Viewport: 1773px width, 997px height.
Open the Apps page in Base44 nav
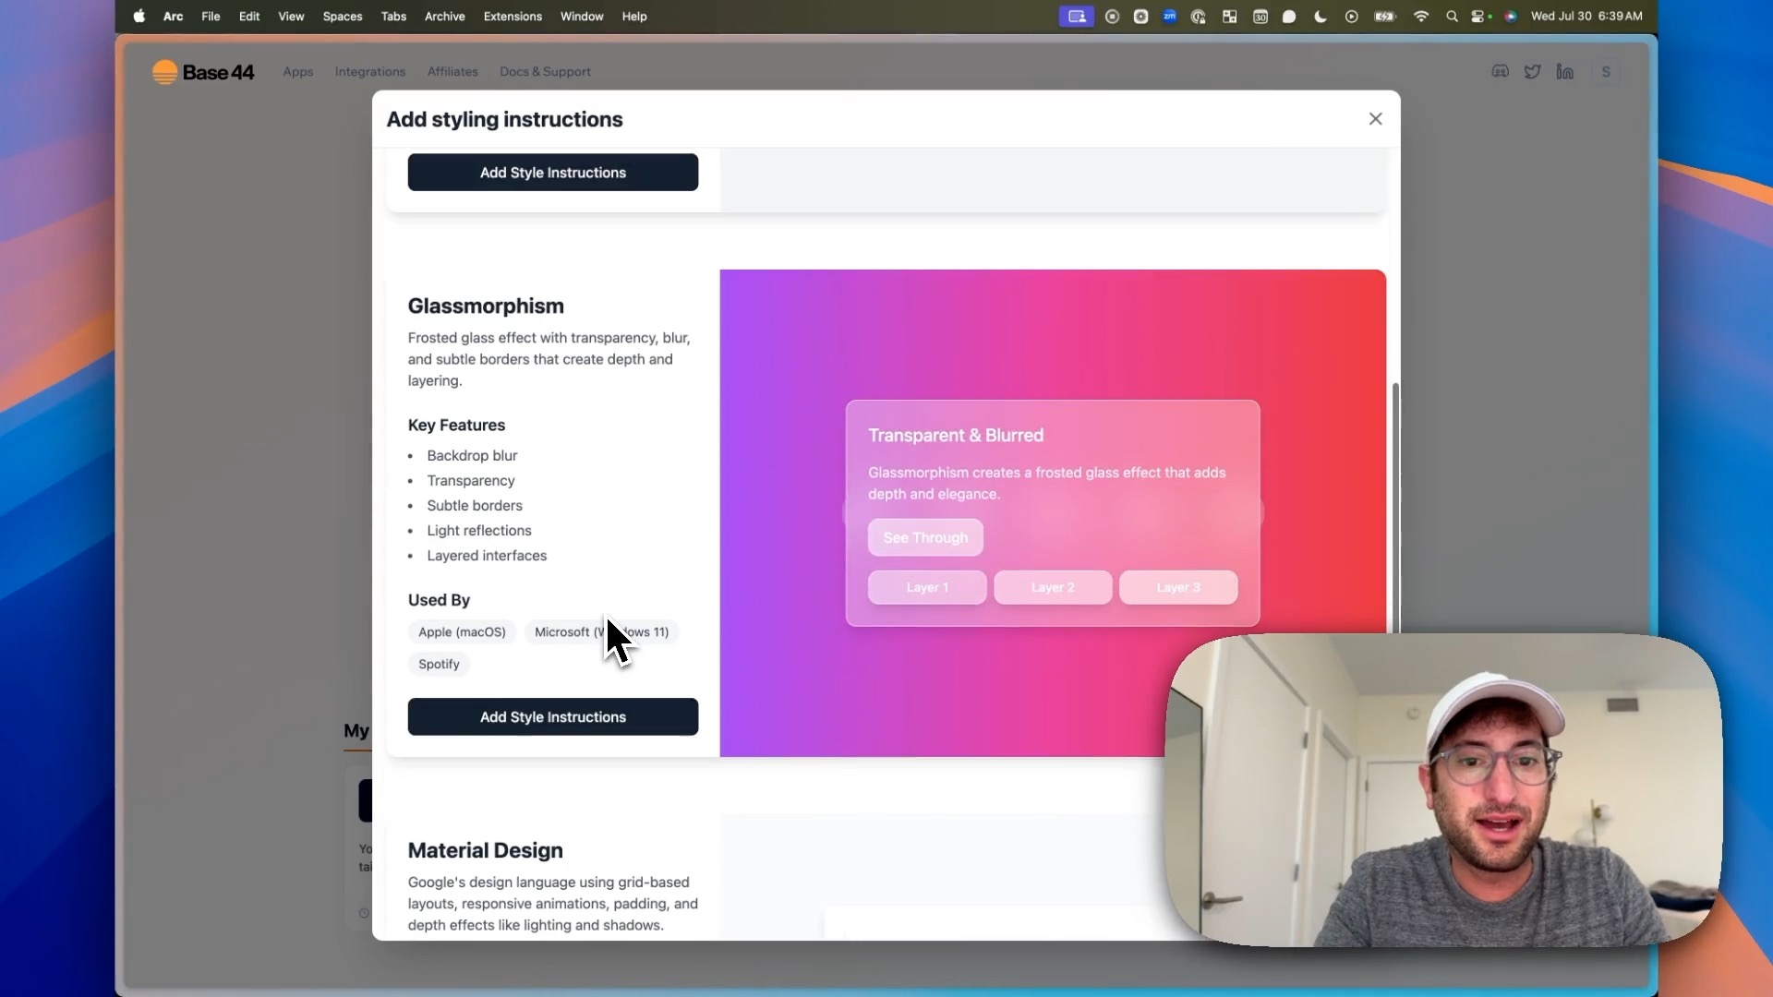click(298, 72)
